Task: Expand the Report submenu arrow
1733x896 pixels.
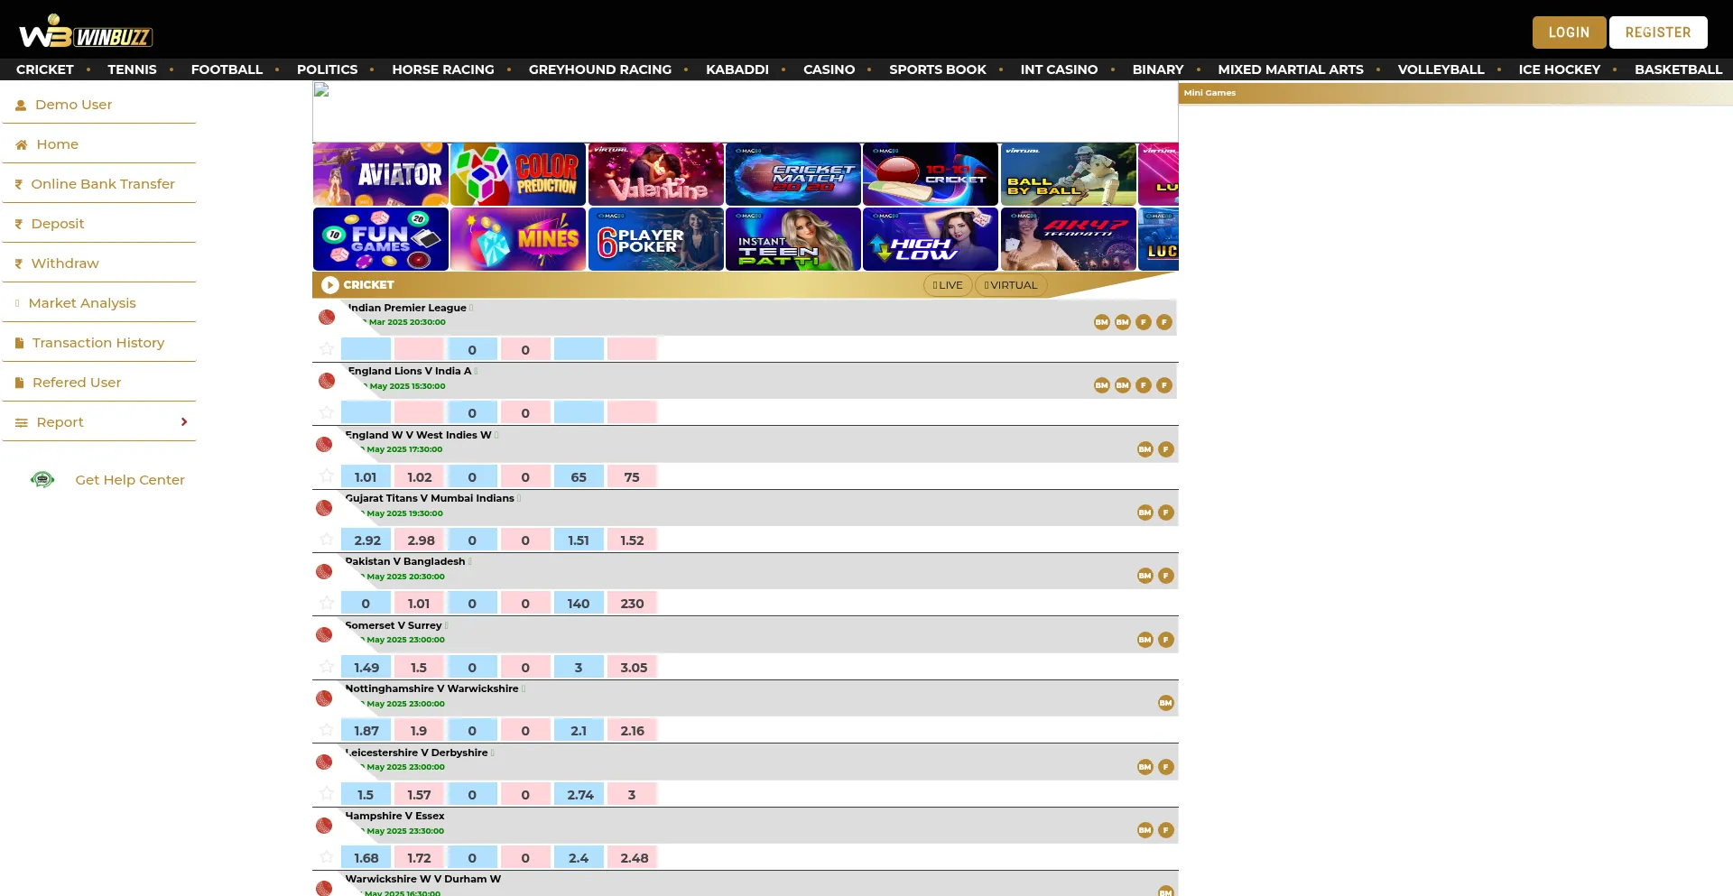Action: (184, 422)
